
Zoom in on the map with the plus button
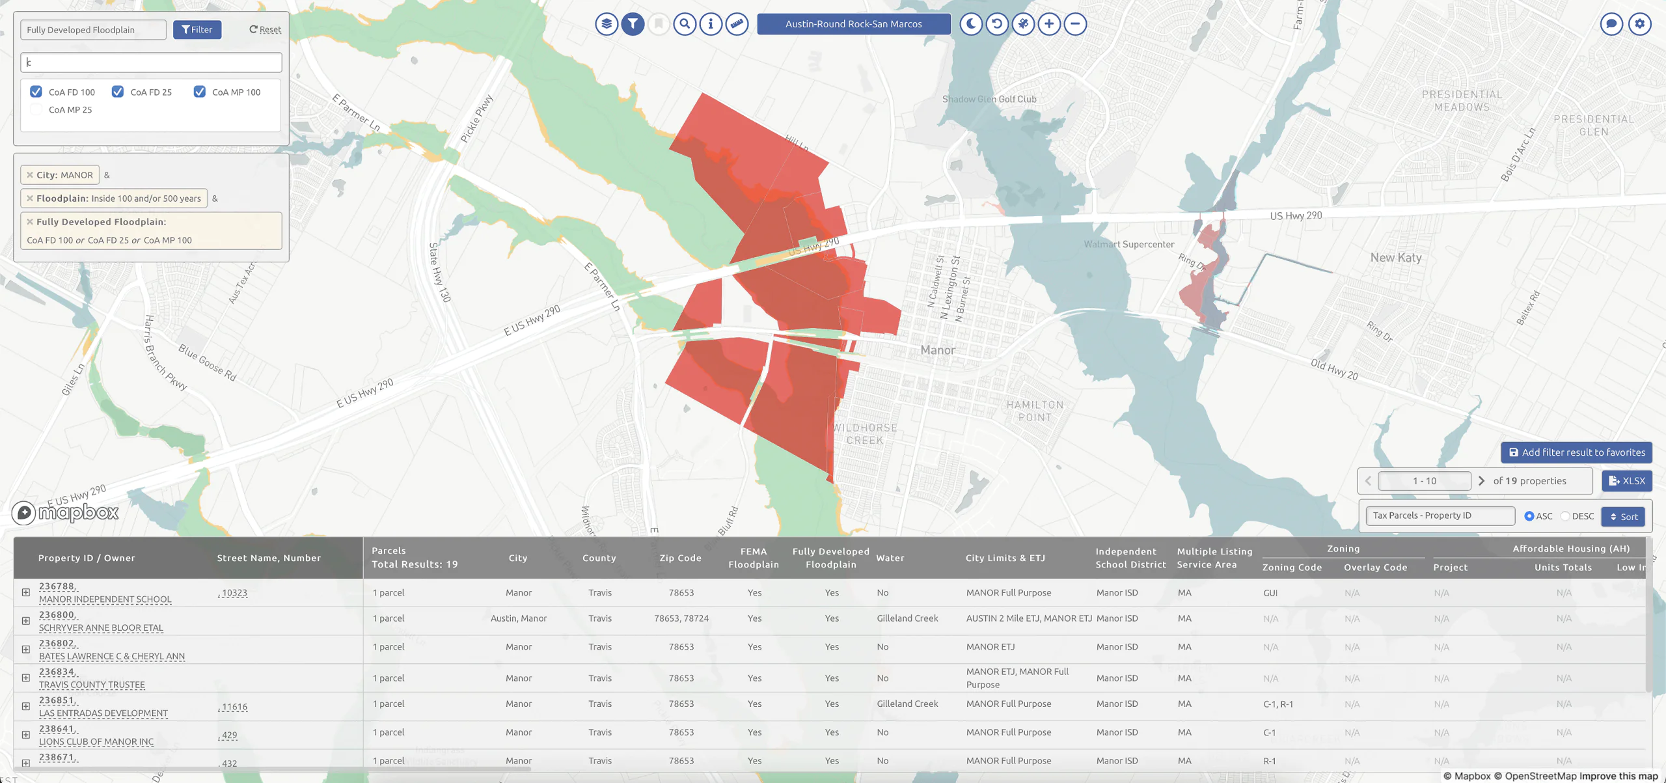(x=1049, y=24)
